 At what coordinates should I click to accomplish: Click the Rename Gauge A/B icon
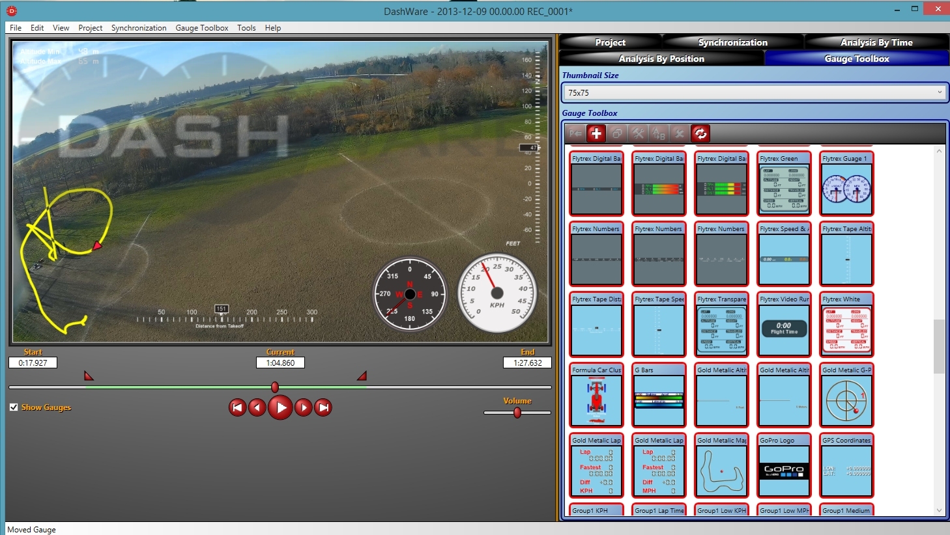pyautogui.click(x=659, y=133)
